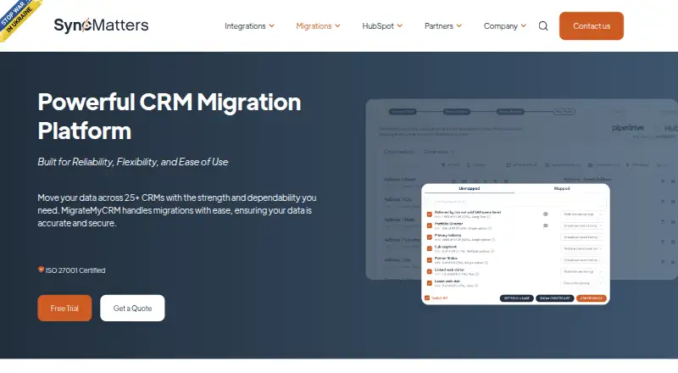Click the orange Create Fields button
This screenshot has height=373, width=678.
(x=591, y=298)
